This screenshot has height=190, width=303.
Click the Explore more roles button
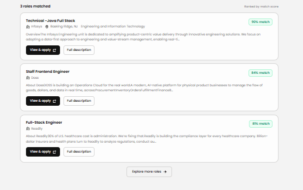tap(149, 172)
